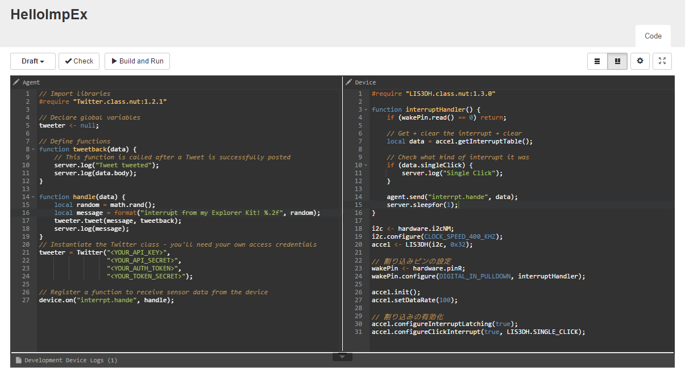The image size is (685, 368).
Task: Click the pencil icon beside Agent
Action: [x=16, y=82]
